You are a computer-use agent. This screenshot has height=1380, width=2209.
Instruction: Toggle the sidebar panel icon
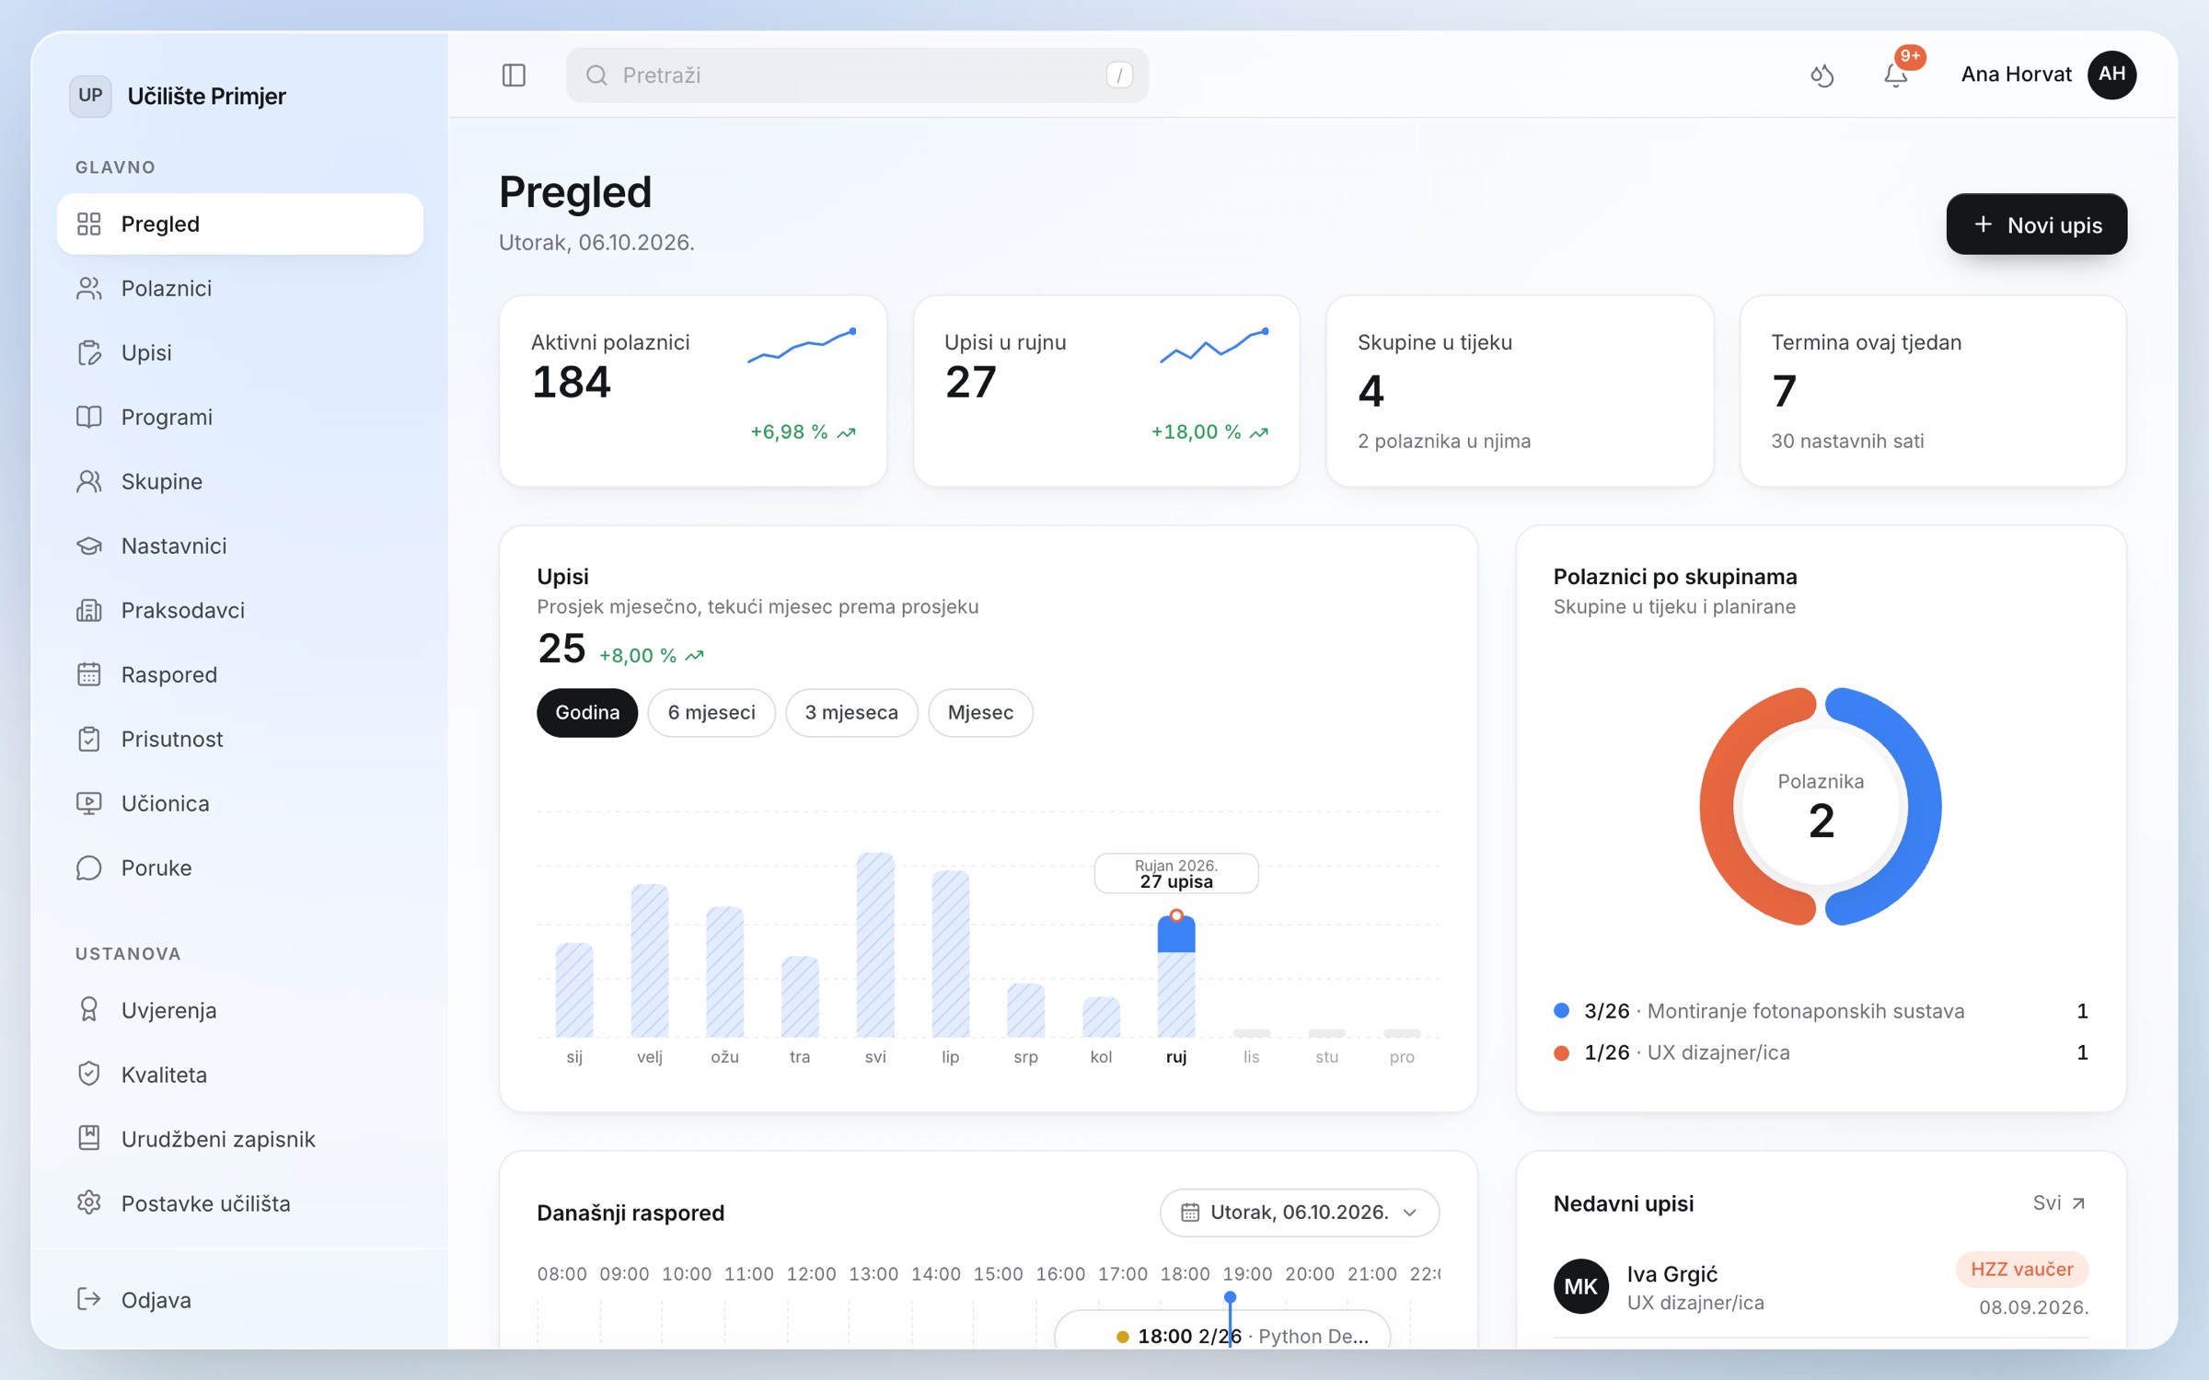[x=514, y=75]
